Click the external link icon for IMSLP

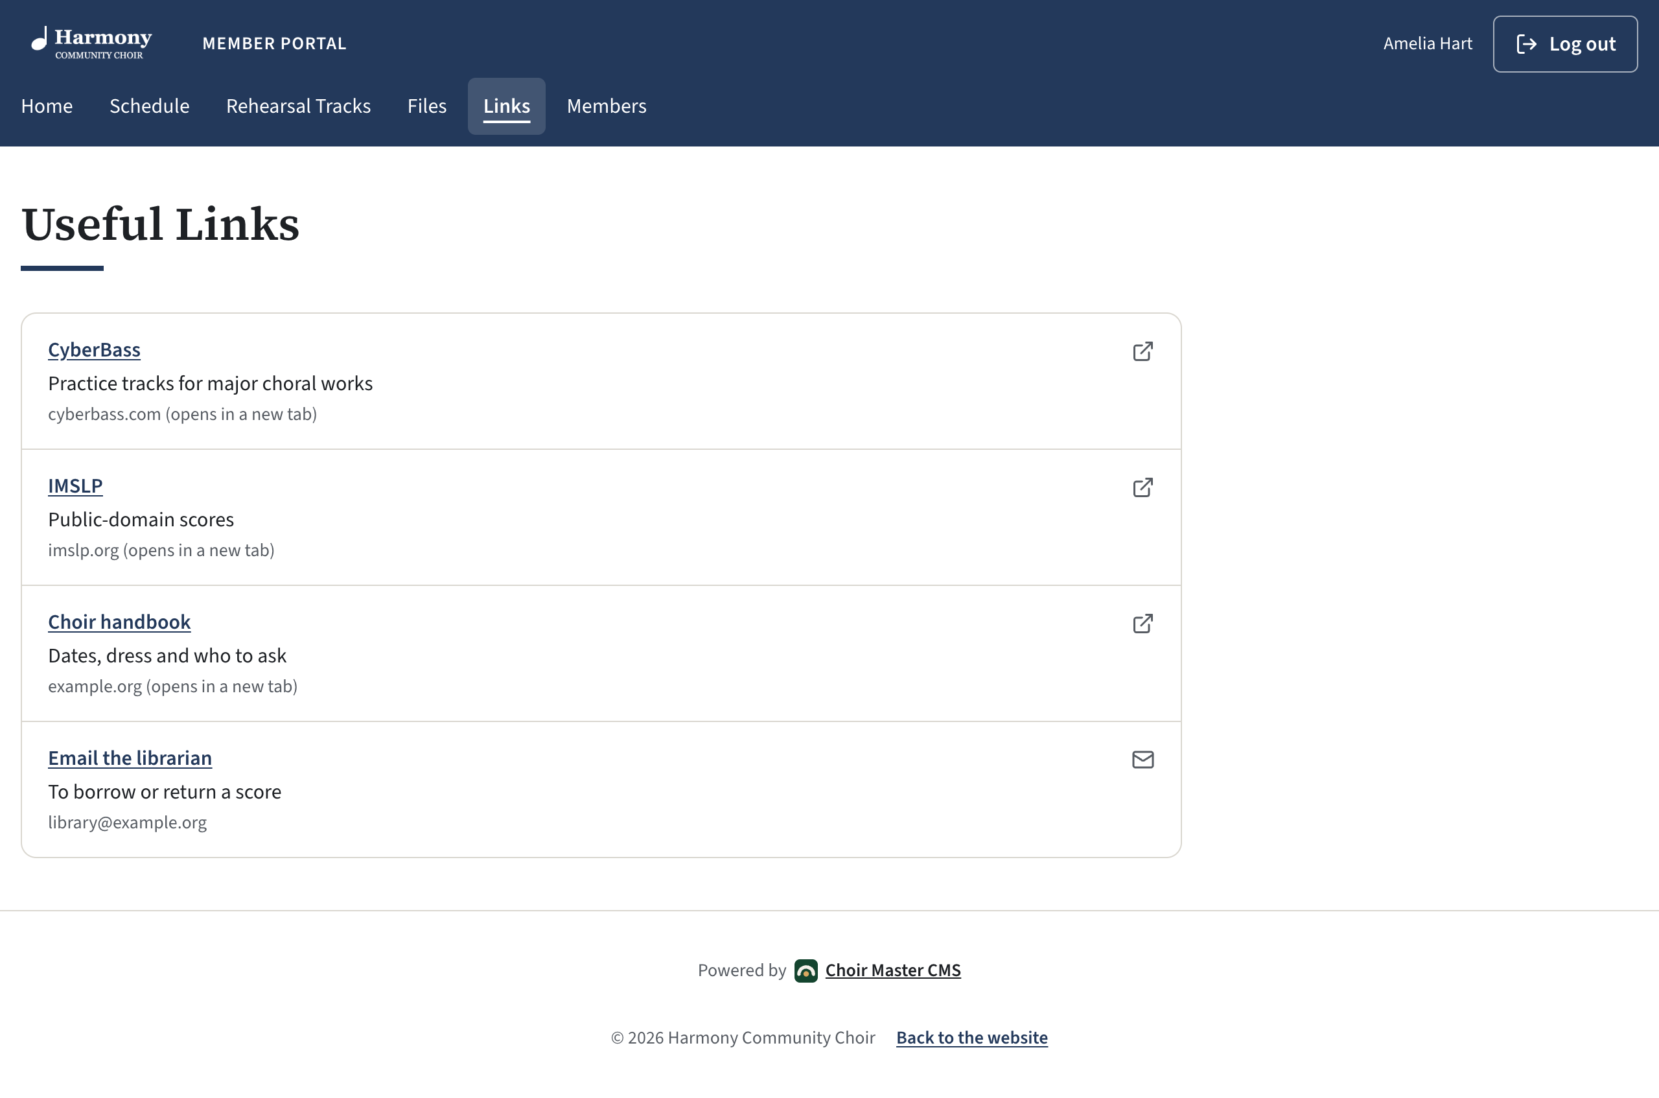(1143, 487)
